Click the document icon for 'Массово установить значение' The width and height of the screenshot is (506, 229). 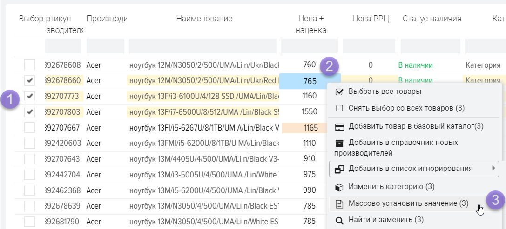[x=339, y=203]
